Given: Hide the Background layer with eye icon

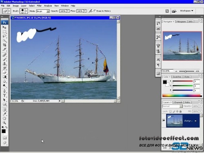Looking at the screenshot, I should click(164, 120).
